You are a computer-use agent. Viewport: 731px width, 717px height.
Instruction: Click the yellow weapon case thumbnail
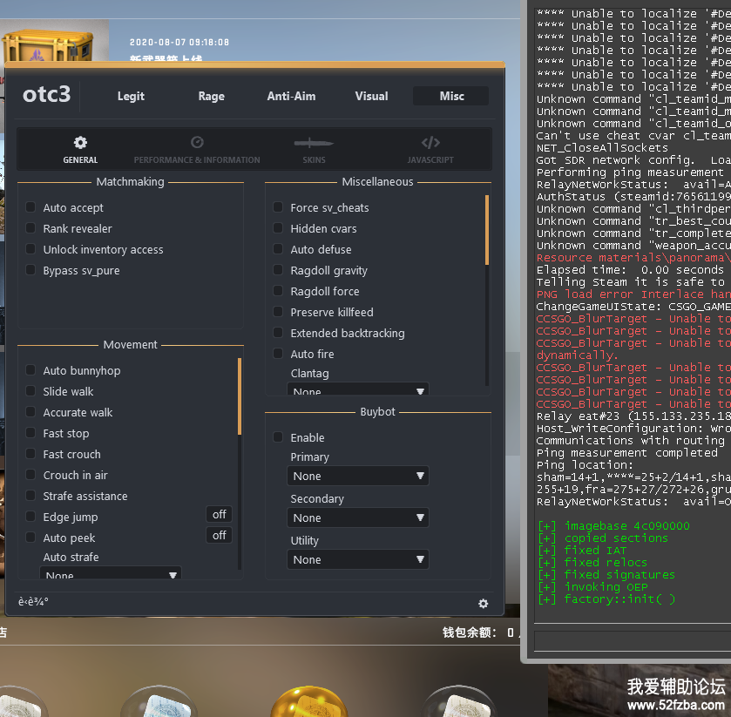49,45
